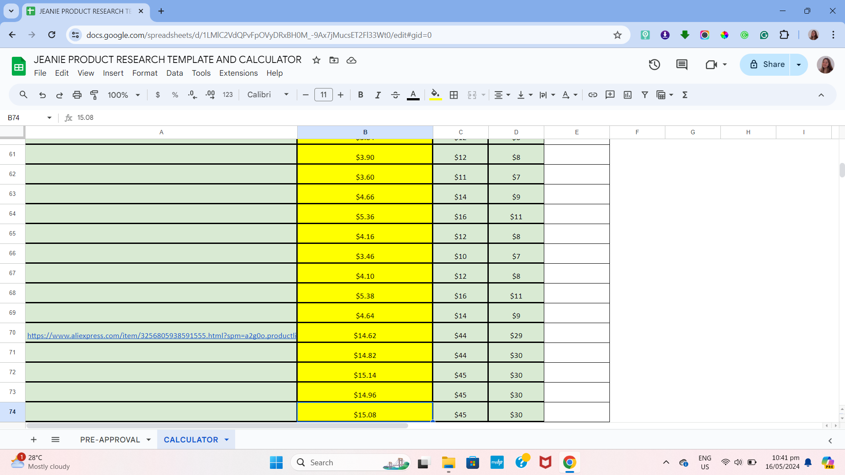Open the Format menu
This screenshot has width=845, height=475.
(x=145, y=73)
